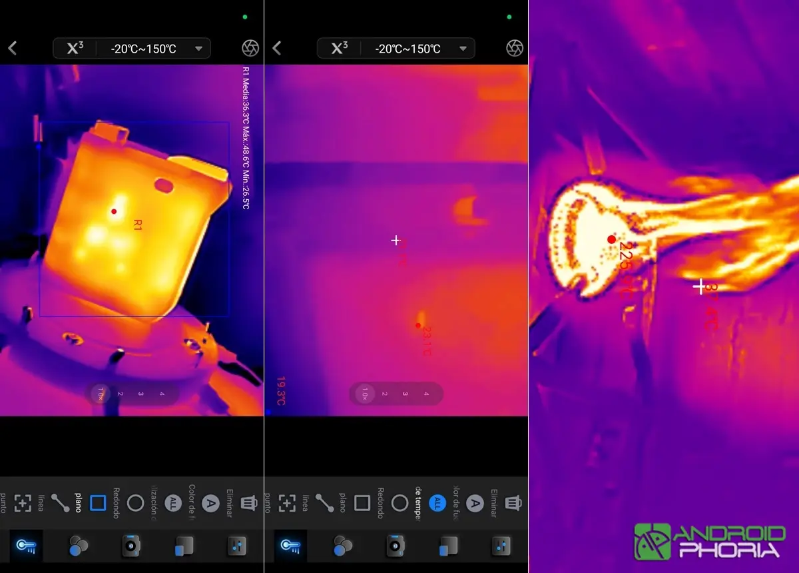The image size is (799, 573).
Task: Go back using left screen's back arrow
Action: coord(12,48)
